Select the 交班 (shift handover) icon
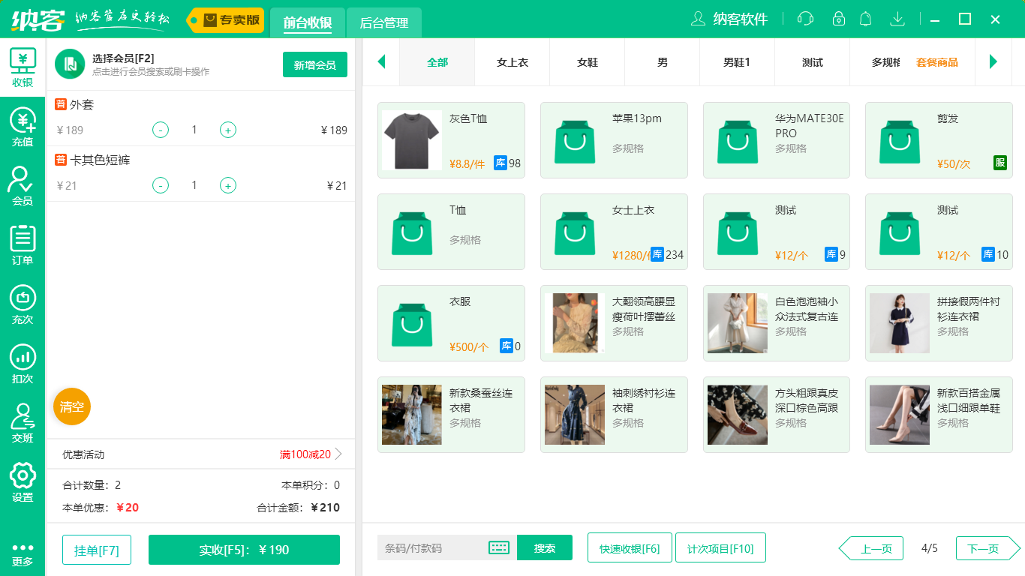Image resolution: width=1025 pixels, height=576 pixels. click(x=23, y=422)
